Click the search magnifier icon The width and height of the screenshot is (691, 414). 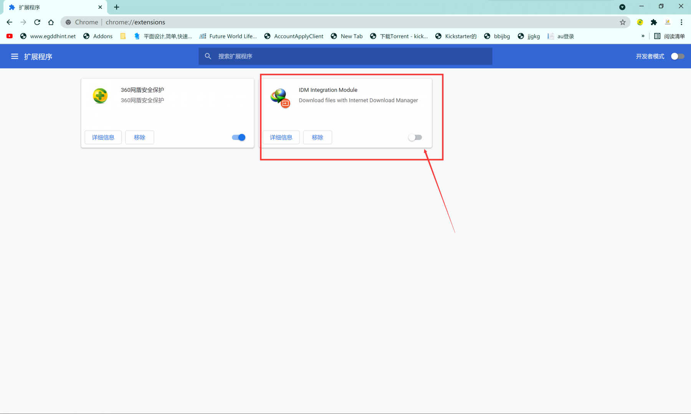[x=208, y=56]
